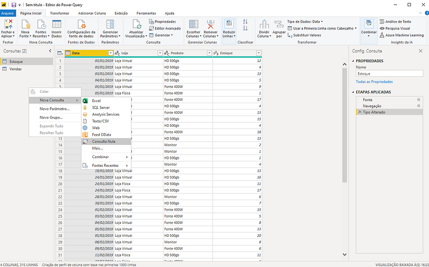Viewport: 429px width, 267px height.
Task: Open the Produto column filter dropdown
Action: 209,53
